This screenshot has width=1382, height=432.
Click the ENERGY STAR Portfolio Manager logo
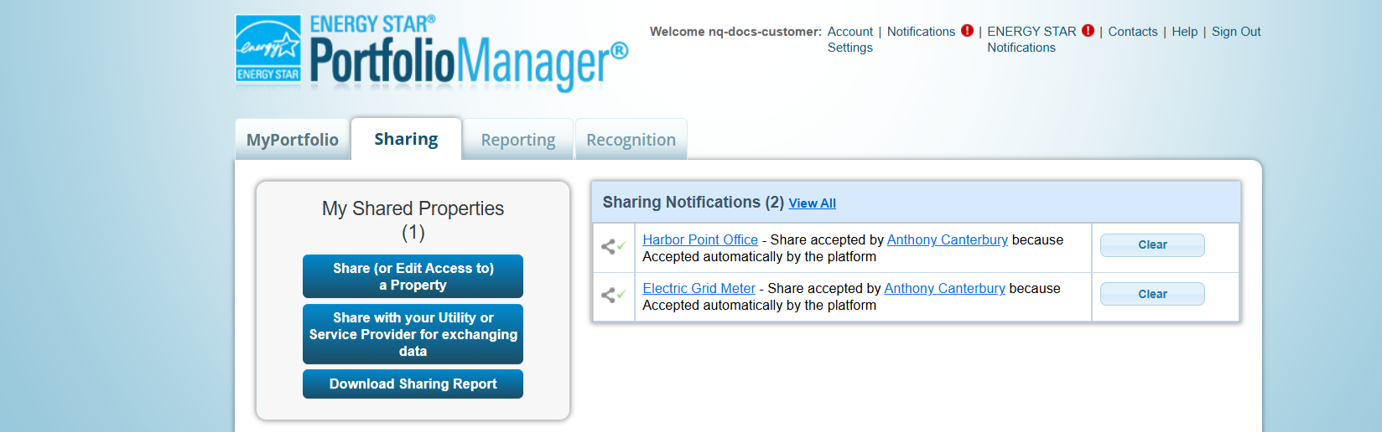(x=432, y=52)
